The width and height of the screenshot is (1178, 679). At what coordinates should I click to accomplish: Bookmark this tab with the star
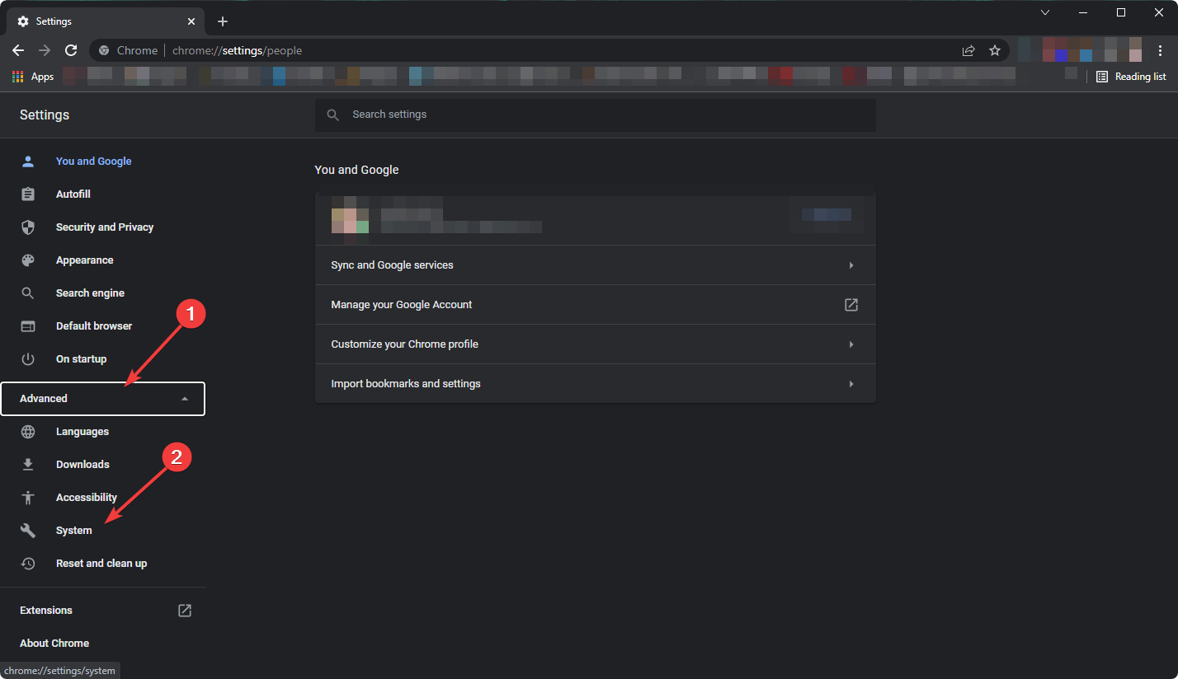point(995,50)
